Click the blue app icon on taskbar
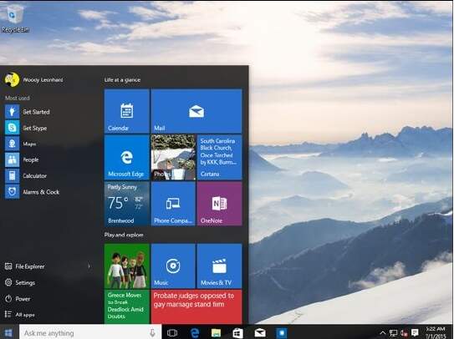The image size is (454, 339). pyautogui.click(x=282, y=333)
